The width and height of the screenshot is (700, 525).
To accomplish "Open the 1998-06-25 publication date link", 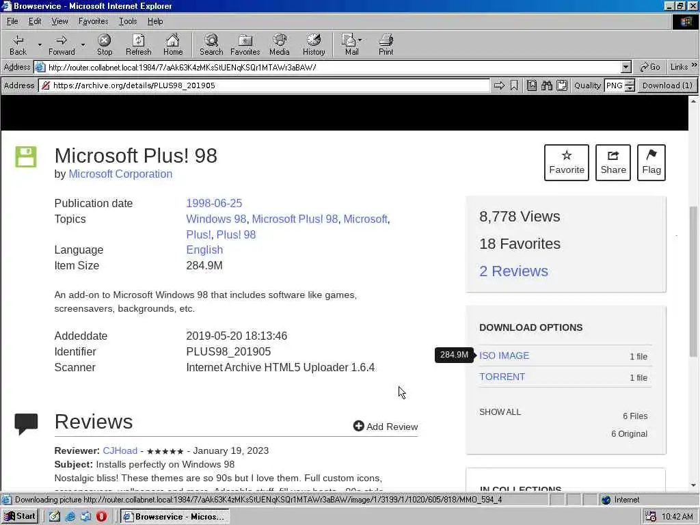I will click(214, 203).
